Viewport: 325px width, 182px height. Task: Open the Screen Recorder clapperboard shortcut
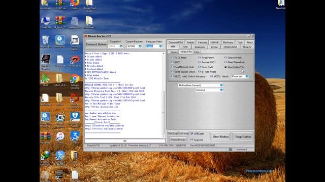click(x=60, y=120)
